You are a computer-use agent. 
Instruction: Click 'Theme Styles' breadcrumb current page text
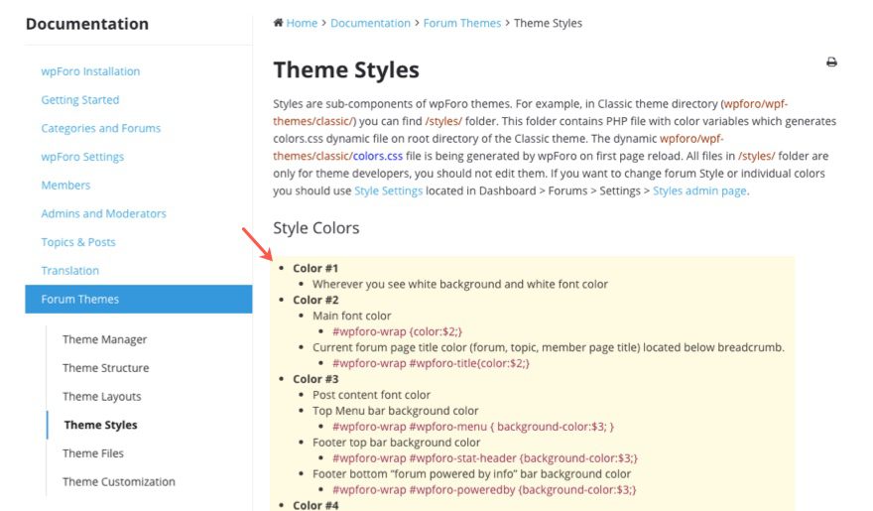(548, 24)
